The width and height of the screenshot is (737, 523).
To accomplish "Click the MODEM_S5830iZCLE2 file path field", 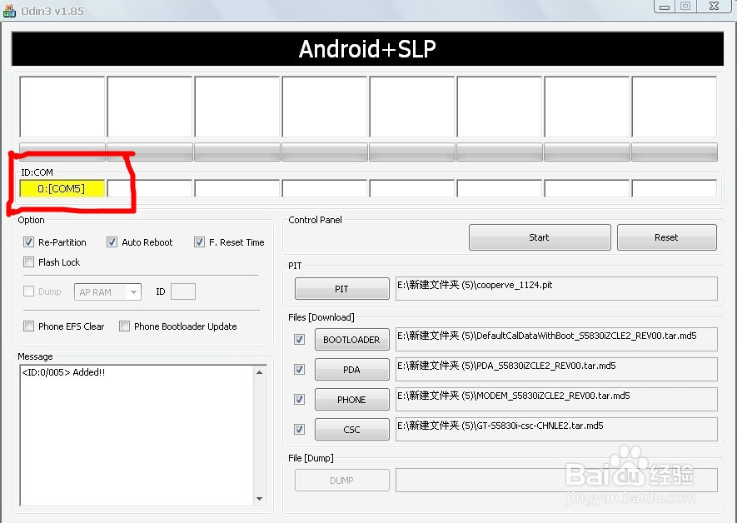I will tap(556, 400).
